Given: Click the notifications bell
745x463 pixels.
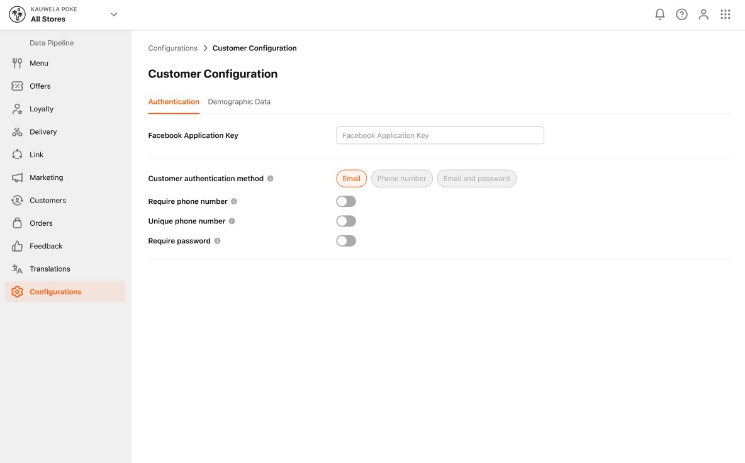Looking at the screenshot, I should (x=659, y=13).
